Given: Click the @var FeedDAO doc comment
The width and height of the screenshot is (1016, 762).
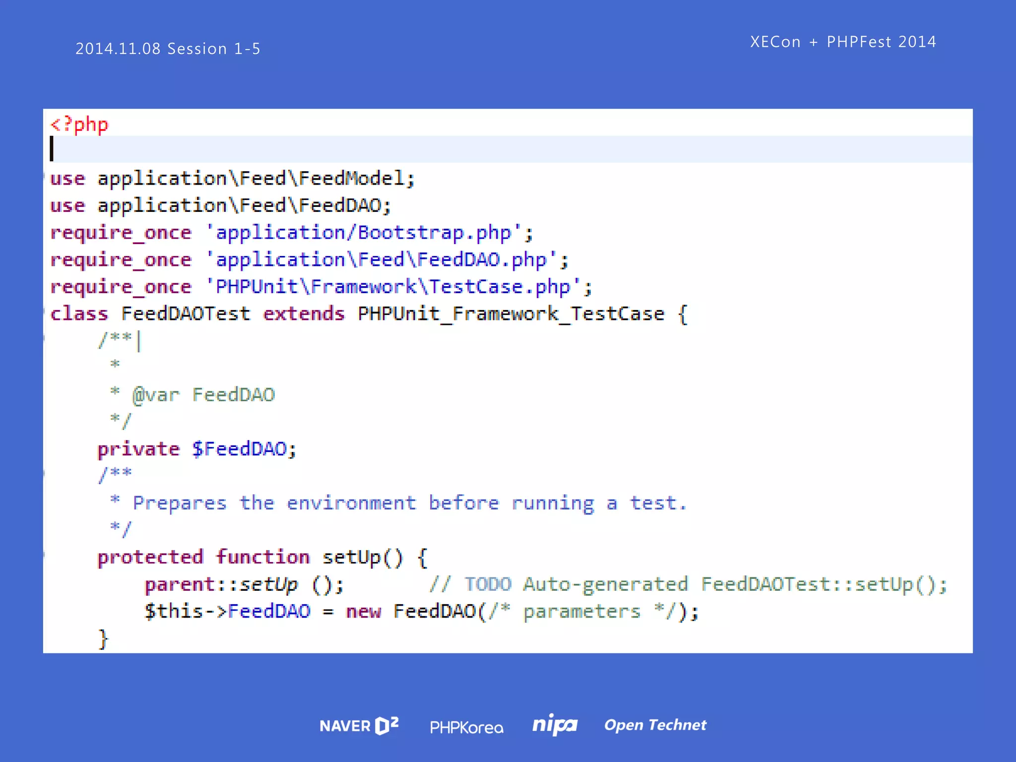Looking at the screenshot, I should [x=203, y=395].
